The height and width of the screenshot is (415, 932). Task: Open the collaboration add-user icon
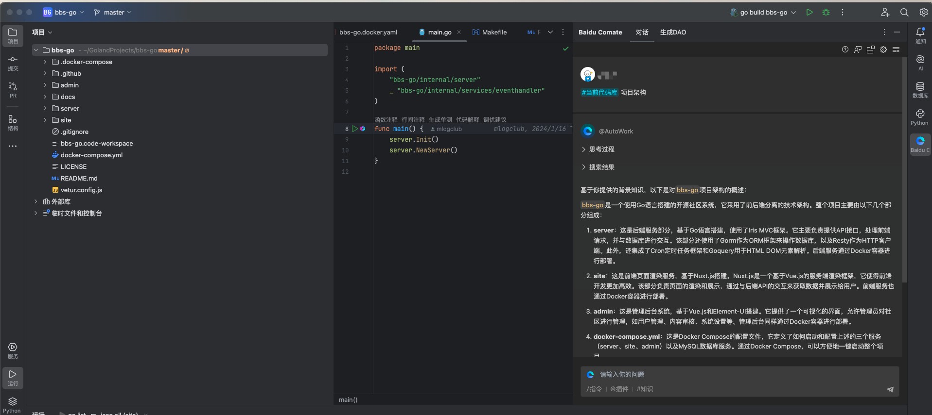click(885, 12)
